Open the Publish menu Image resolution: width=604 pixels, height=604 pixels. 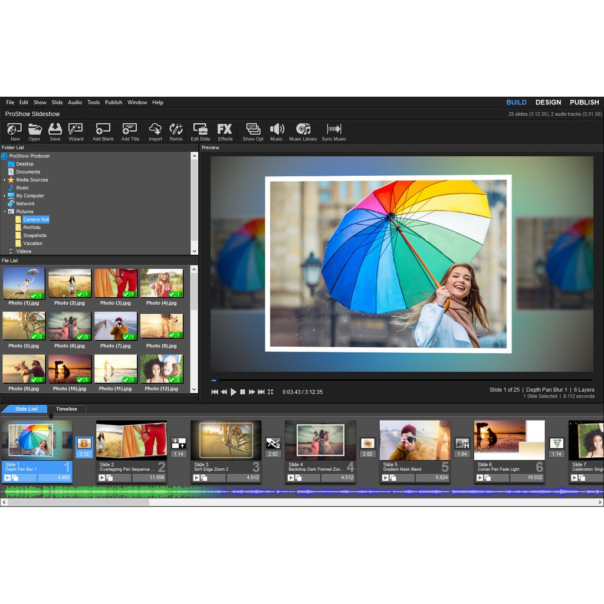pos(113,103)
